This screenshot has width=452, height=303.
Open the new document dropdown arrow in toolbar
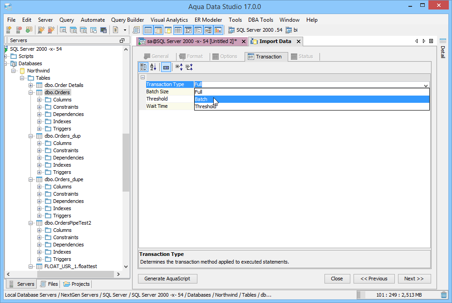click(125, 30)
